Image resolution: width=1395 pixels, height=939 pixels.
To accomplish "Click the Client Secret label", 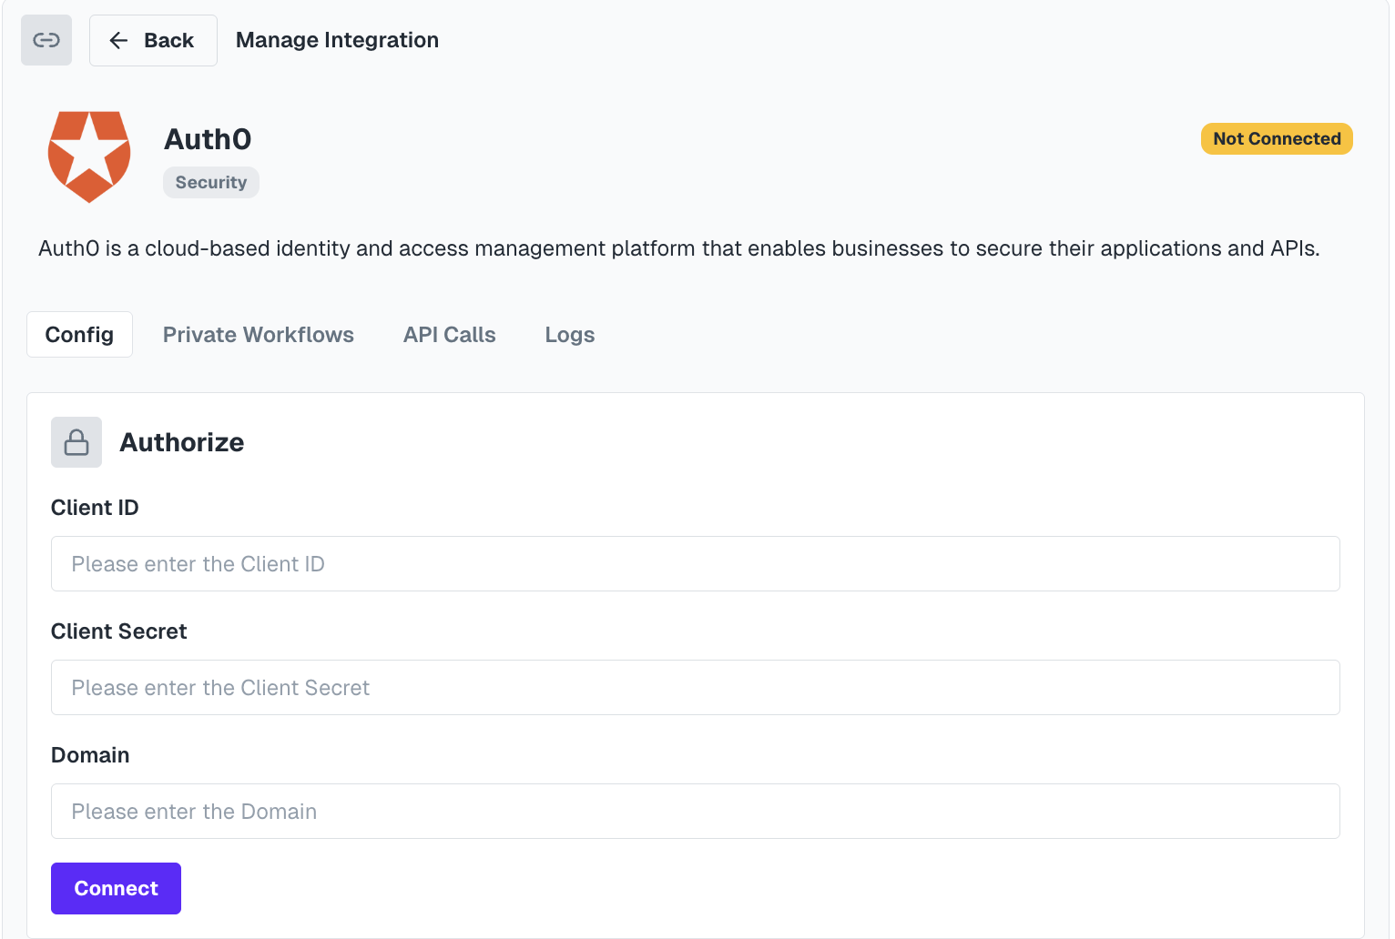I will coord(119,631).
